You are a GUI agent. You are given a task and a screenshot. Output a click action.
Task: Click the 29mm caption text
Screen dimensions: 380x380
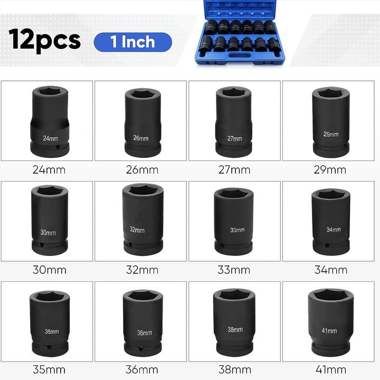coord(330,170)
